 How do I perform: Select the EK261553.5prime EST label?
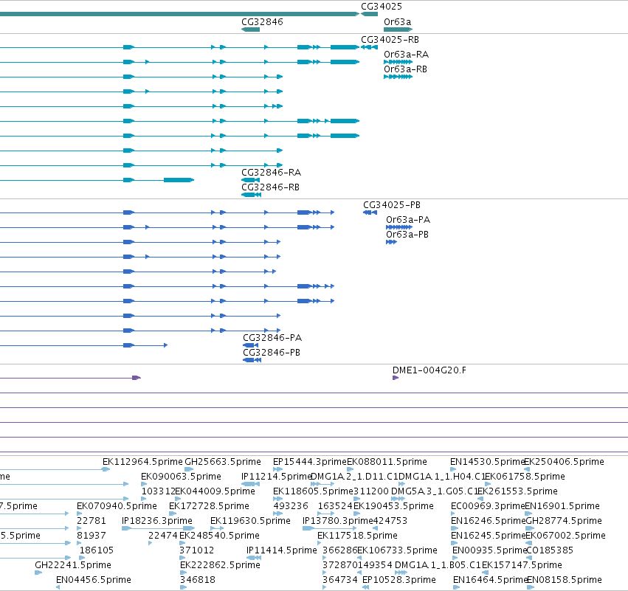[x=518, y=491]
